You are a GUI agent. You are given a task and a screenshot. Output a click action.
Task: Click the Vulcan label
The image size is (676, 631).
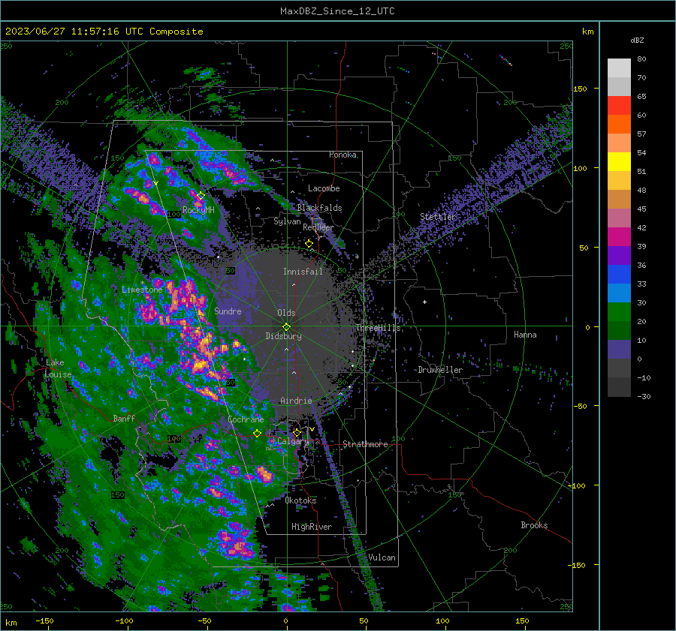pos(382,557)
